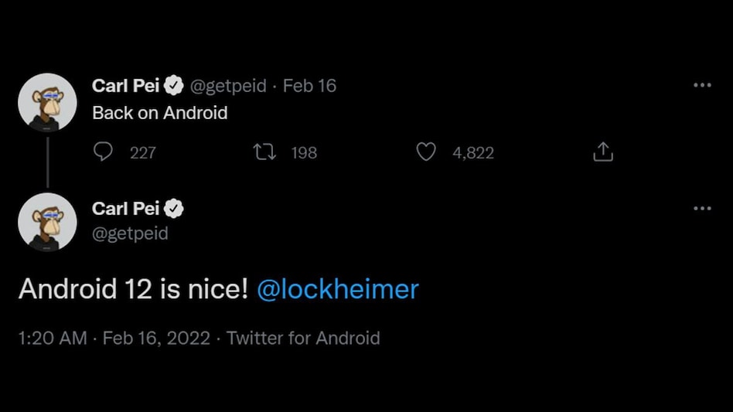This screenshot has width=733, height=412.
Task: Click the Carl Pei name on the lower tweet
Action: tap(126, 209)
